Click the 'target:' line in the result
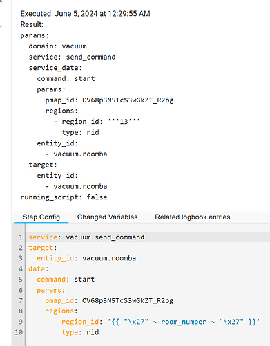 click(43, 165)
